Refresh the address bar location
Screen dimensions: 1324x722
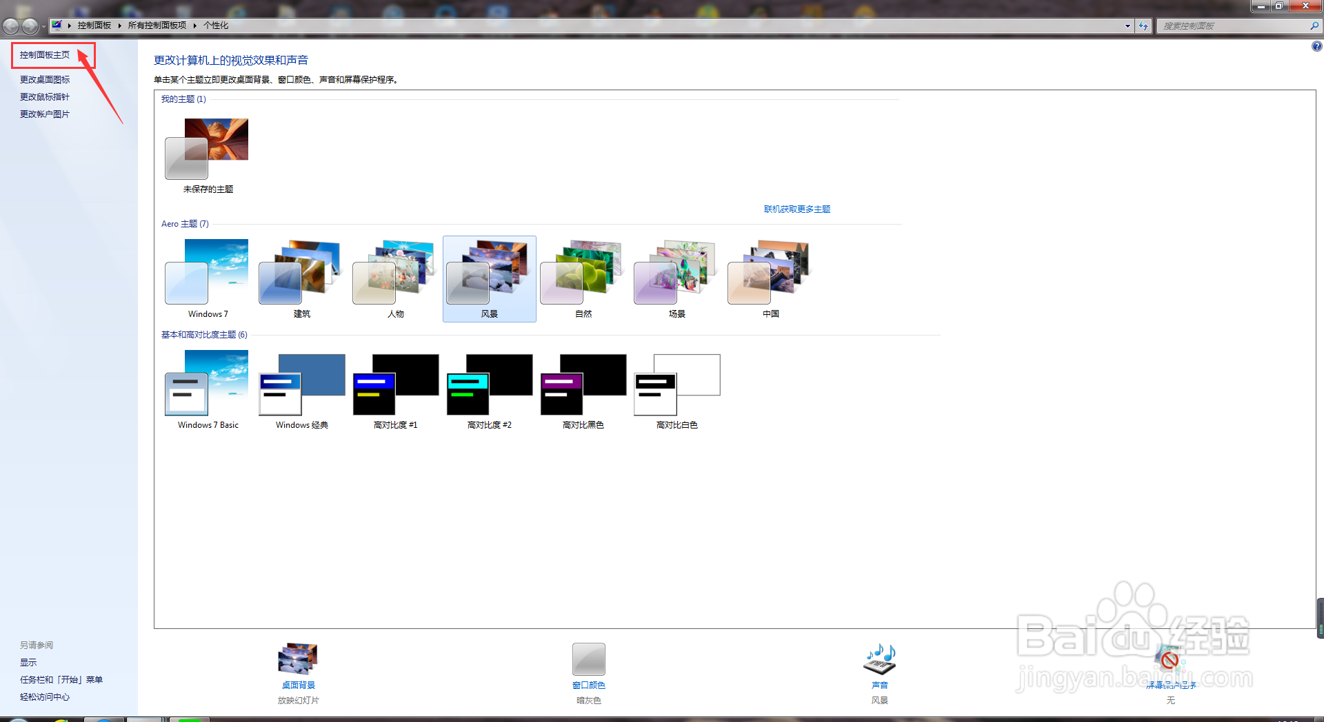point(1143,25)
